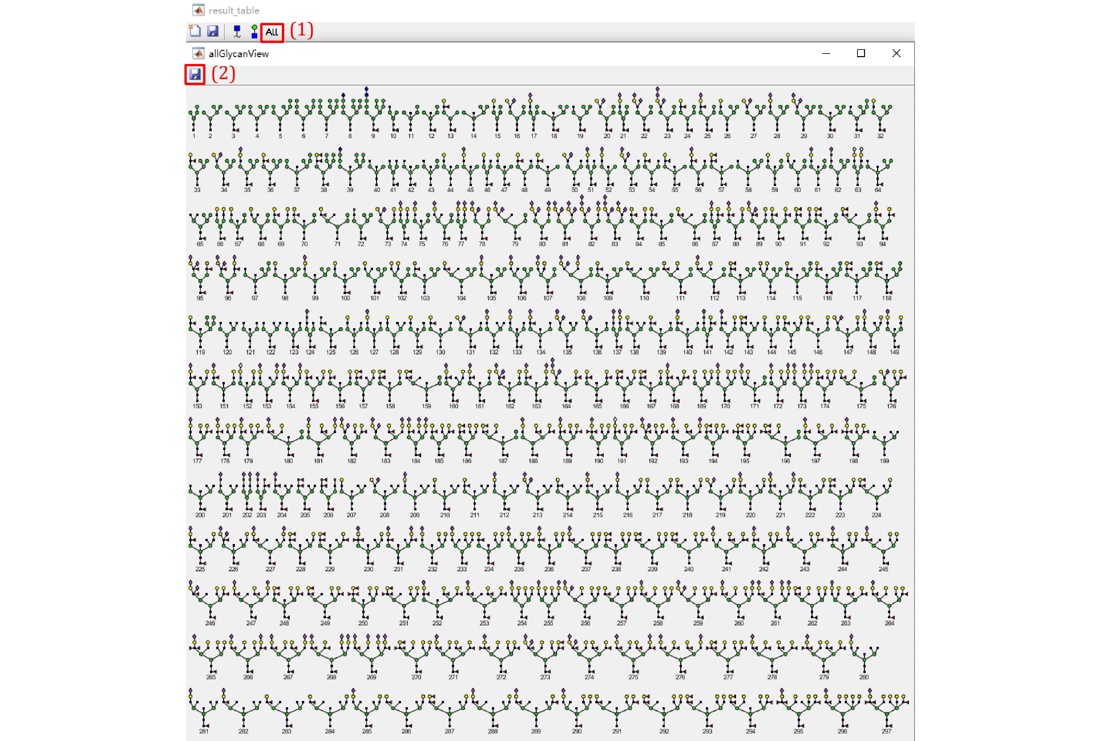Image resolution: width=1098 pixels, height=741 pixels.
Task: Click the ALL button to view all glycans
Action: pos(272,32)
